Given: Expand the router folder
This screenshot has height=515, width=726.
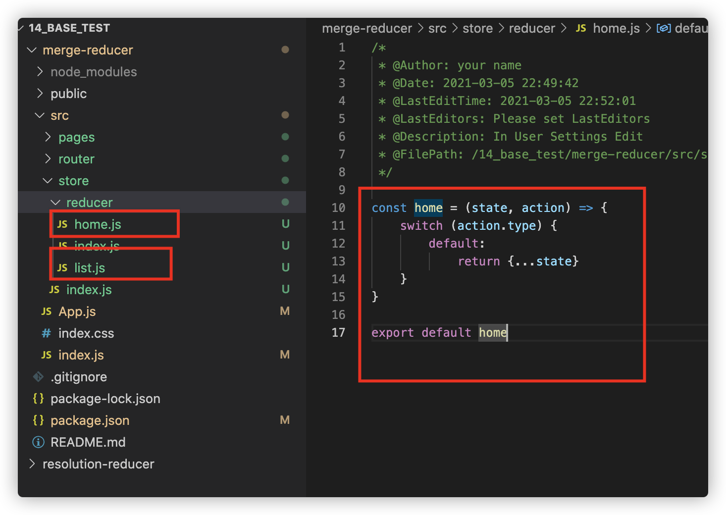Looking at the screenshot, I should coord(48,159).
